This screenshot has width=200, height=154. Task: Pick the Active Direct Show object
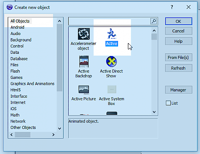point(112,61)
